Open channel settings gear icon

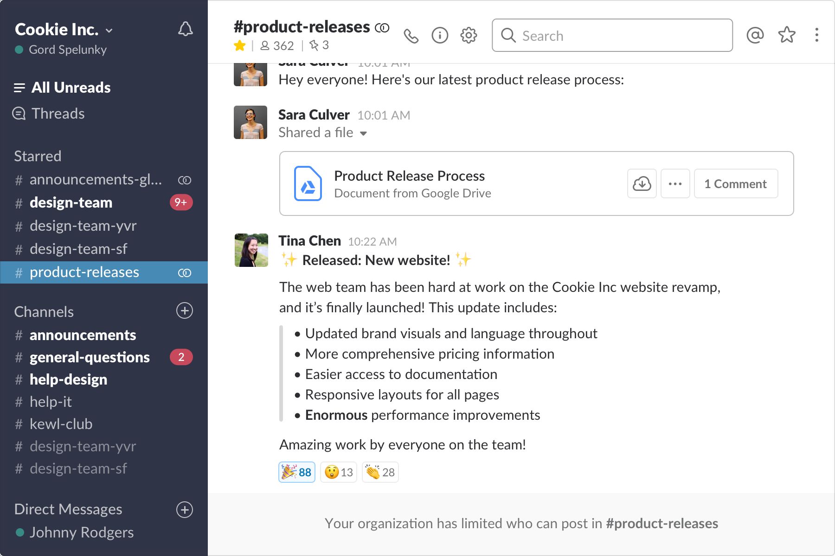coord(469,35)
